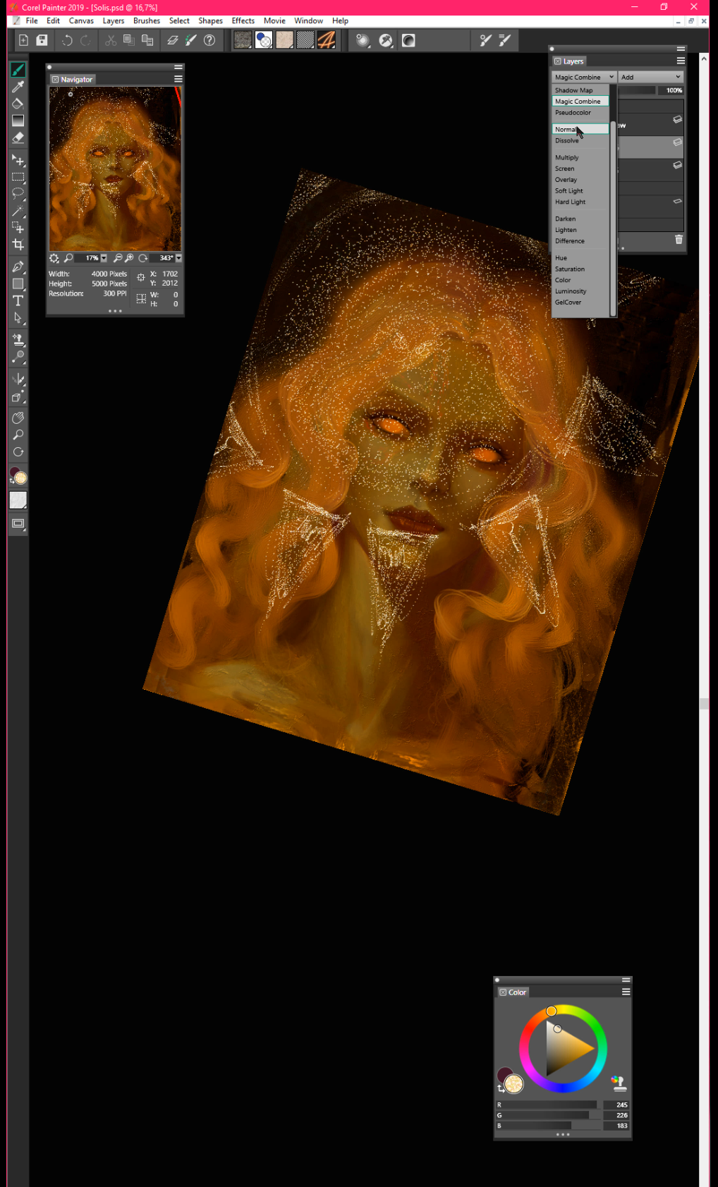Select the Interactive Gradient tool

pos(18,121)
